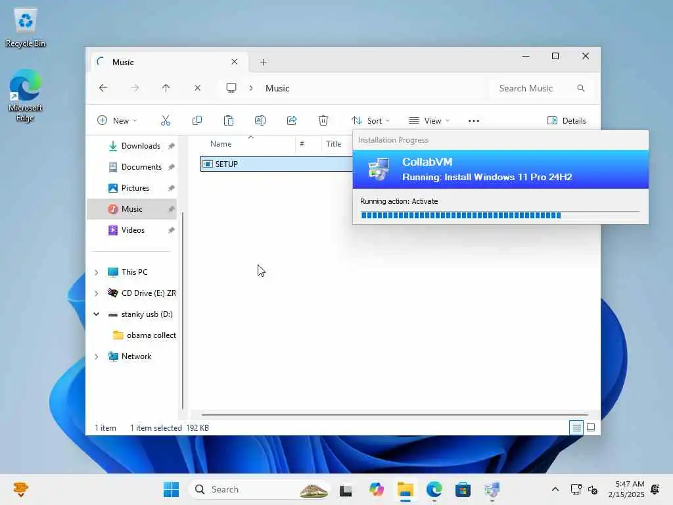This screenshot has width=673, height=505.
Task: Click the Copy icon in toolbar
Action: tap(197, 121)
